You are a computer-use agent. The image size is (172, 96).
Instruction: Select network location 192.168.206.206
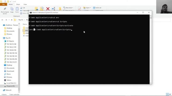coord(10,59)
